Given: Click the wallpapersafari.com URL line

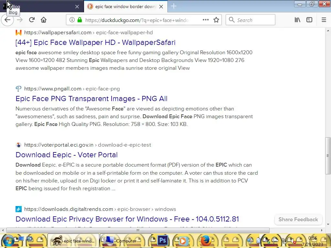Looking at the screenshot, I should point(89,33).
